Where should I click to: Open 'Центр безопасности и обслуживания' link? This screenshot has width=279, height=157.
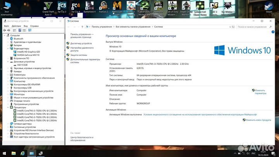pos(82,139)
